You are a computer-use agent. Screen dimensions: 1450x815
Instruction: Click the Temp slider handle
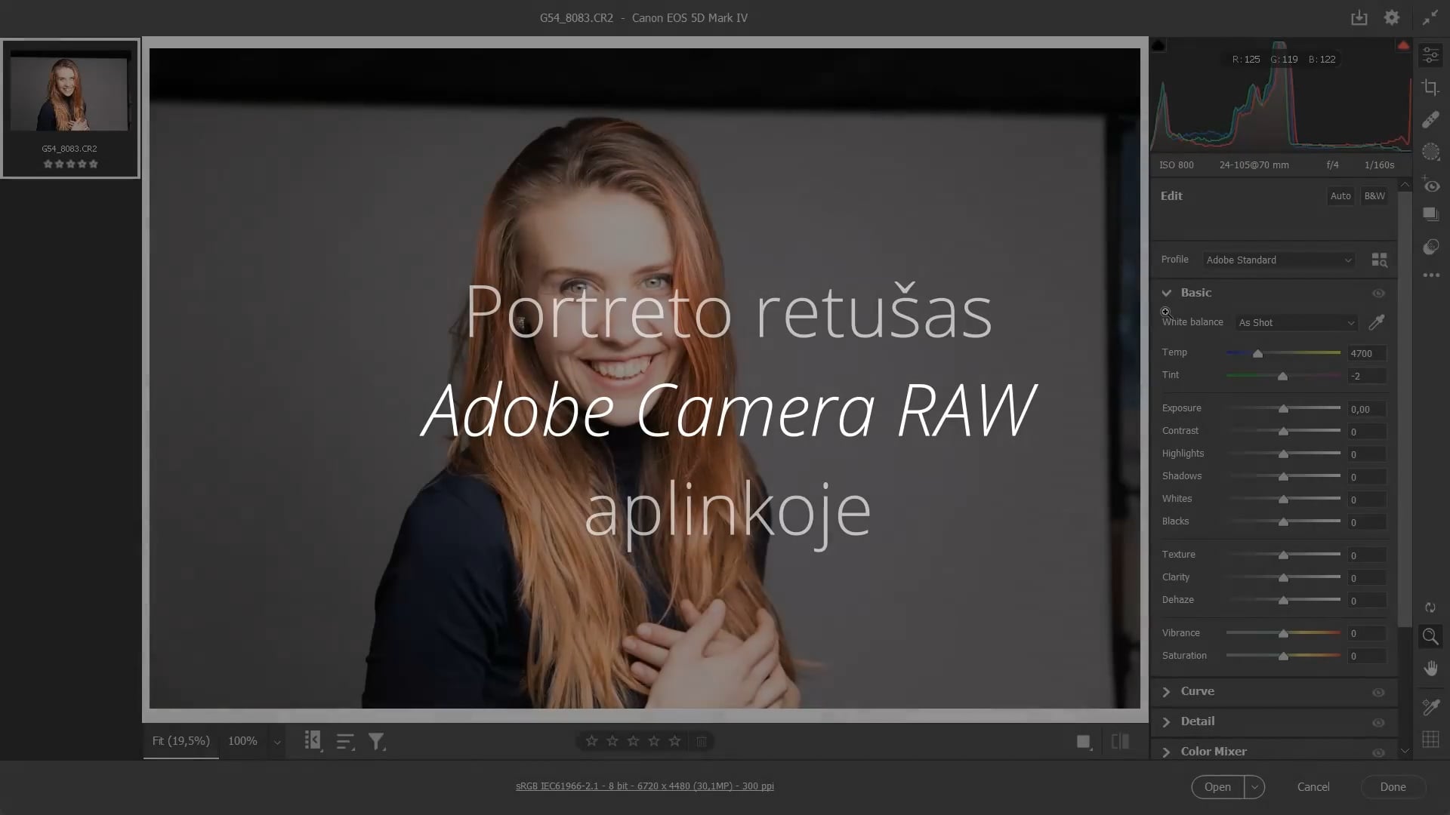(1257, 353)
